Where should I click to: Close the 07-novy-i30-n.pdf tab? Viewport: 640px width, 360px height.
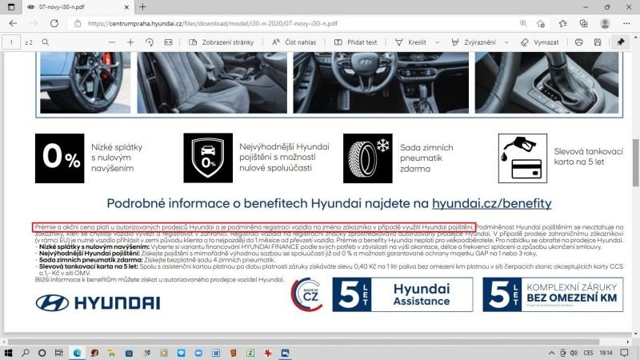pos(126,7)
